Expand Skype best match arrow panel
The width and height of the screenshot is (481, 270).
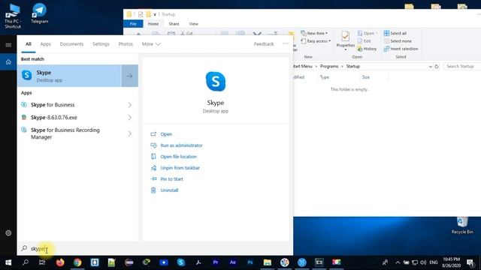(129, 76)
